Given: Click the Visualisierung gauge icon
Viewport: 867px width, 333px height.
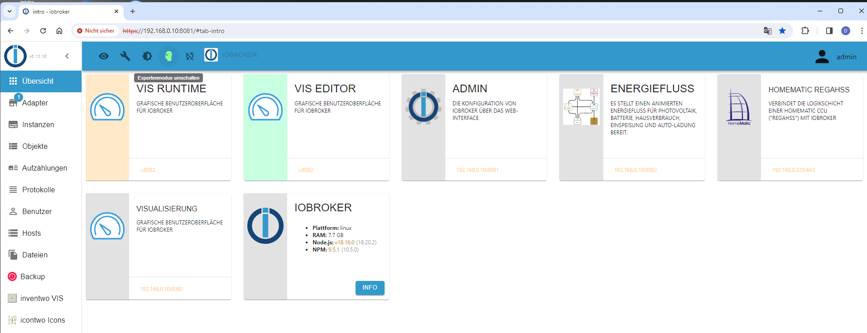Looking at the screenshot, I should (107, 226).
